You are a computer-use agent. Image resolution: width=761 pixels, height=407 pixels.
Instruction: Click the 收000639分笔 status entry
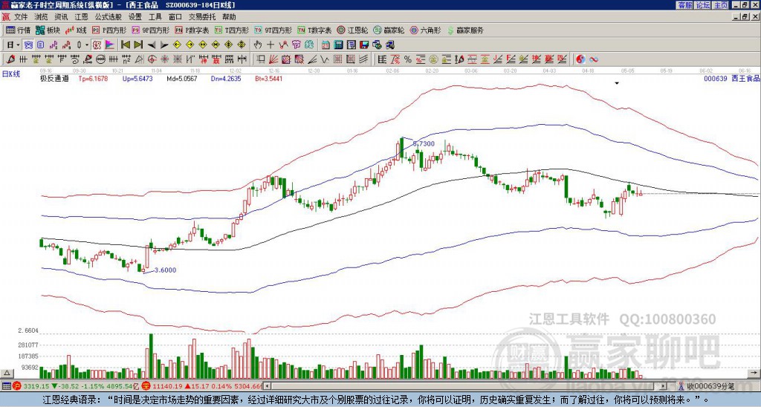pyautogui.click(x=706, y=386)
